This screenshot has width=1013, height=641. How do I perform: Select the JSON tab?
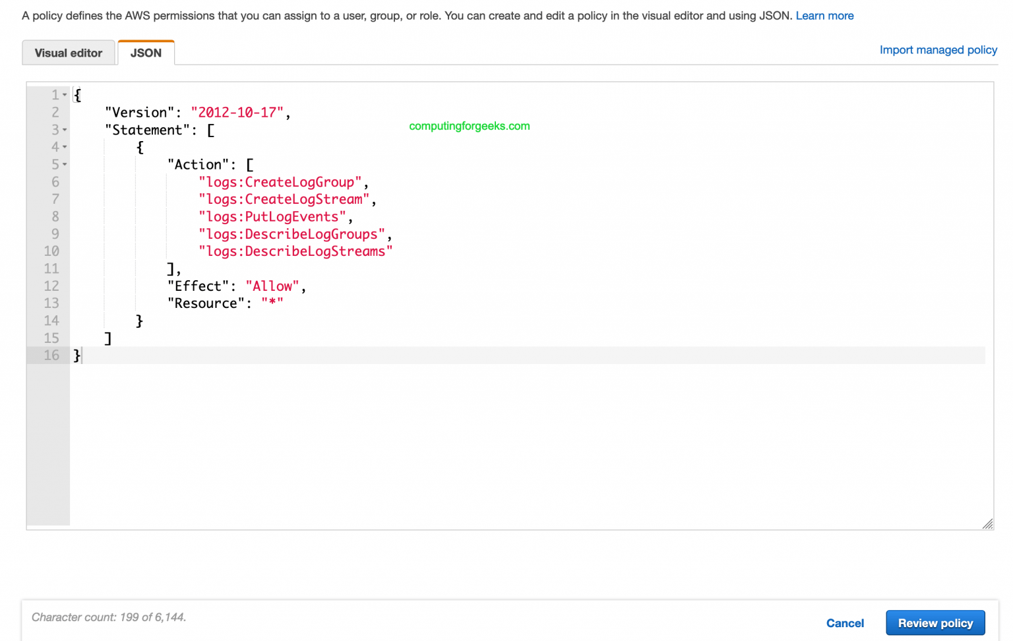point(146,53)
